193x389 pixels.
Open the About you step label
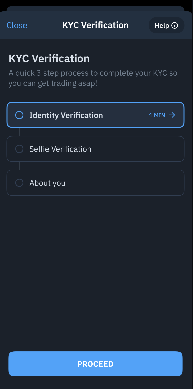tap(47, 183)
